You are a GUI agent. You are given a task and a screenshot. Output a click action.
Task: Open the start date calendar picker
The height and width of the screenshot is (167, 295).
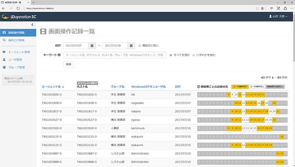tap(92, 46)
